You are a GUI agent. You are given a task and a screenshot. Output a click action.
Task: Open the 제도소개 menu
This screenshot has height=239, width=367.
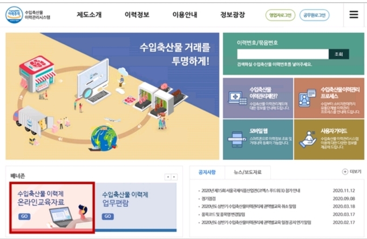pyautogui.click(x=89, y=15)
